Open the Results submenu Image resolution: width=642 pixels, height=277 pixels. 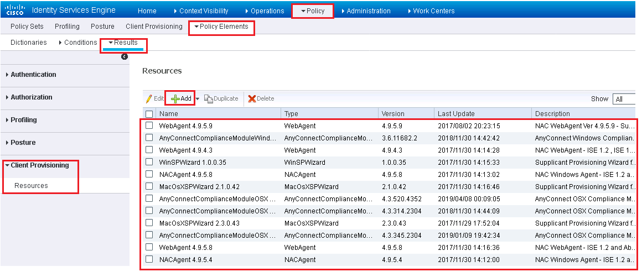tap(123, 43)
